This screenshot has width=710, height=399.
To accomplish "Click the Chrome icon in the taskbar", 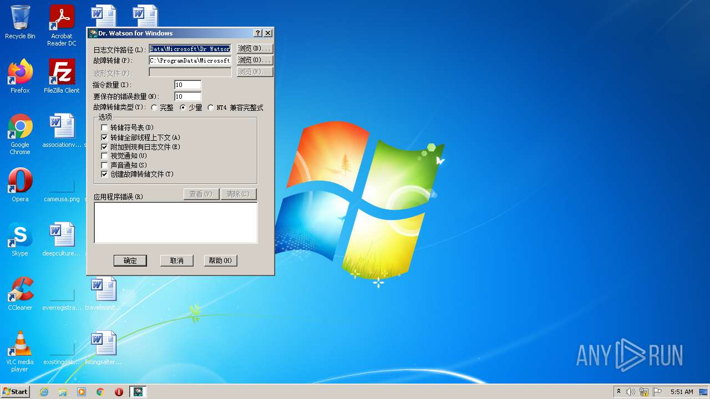I will click(100, 392).
